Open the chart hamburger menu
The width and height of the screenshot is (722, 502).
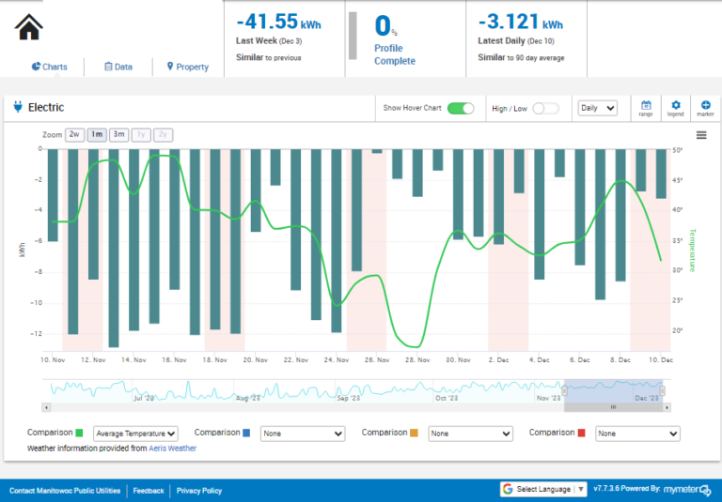pos(701,135)
